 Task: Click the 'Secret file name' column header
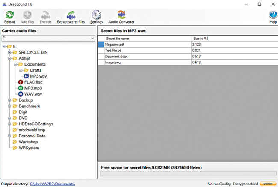148,39
